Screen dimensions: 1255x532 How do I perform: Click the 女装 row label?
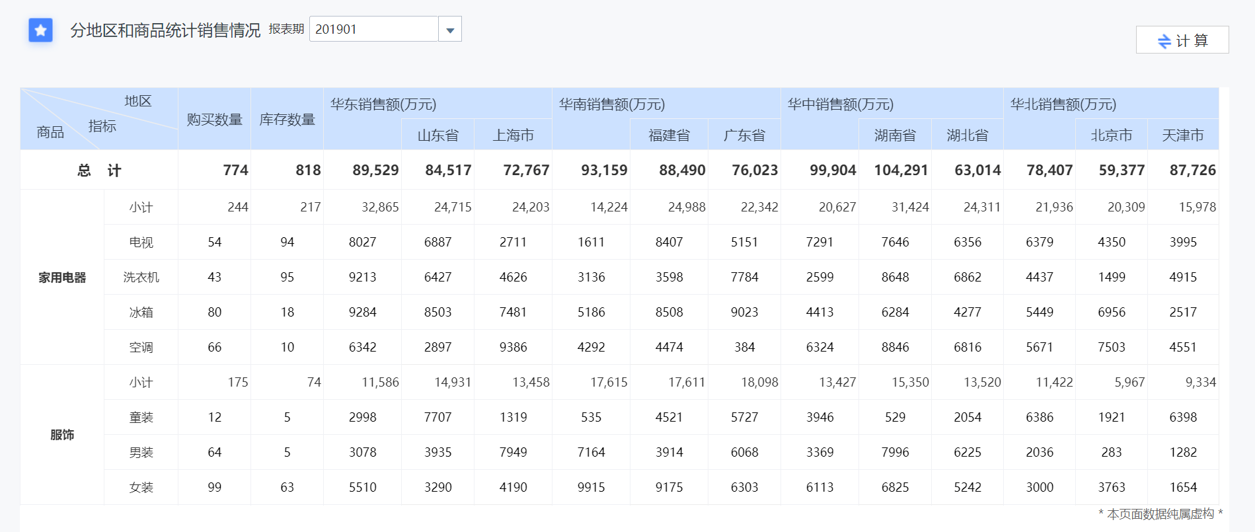[141, 488]
